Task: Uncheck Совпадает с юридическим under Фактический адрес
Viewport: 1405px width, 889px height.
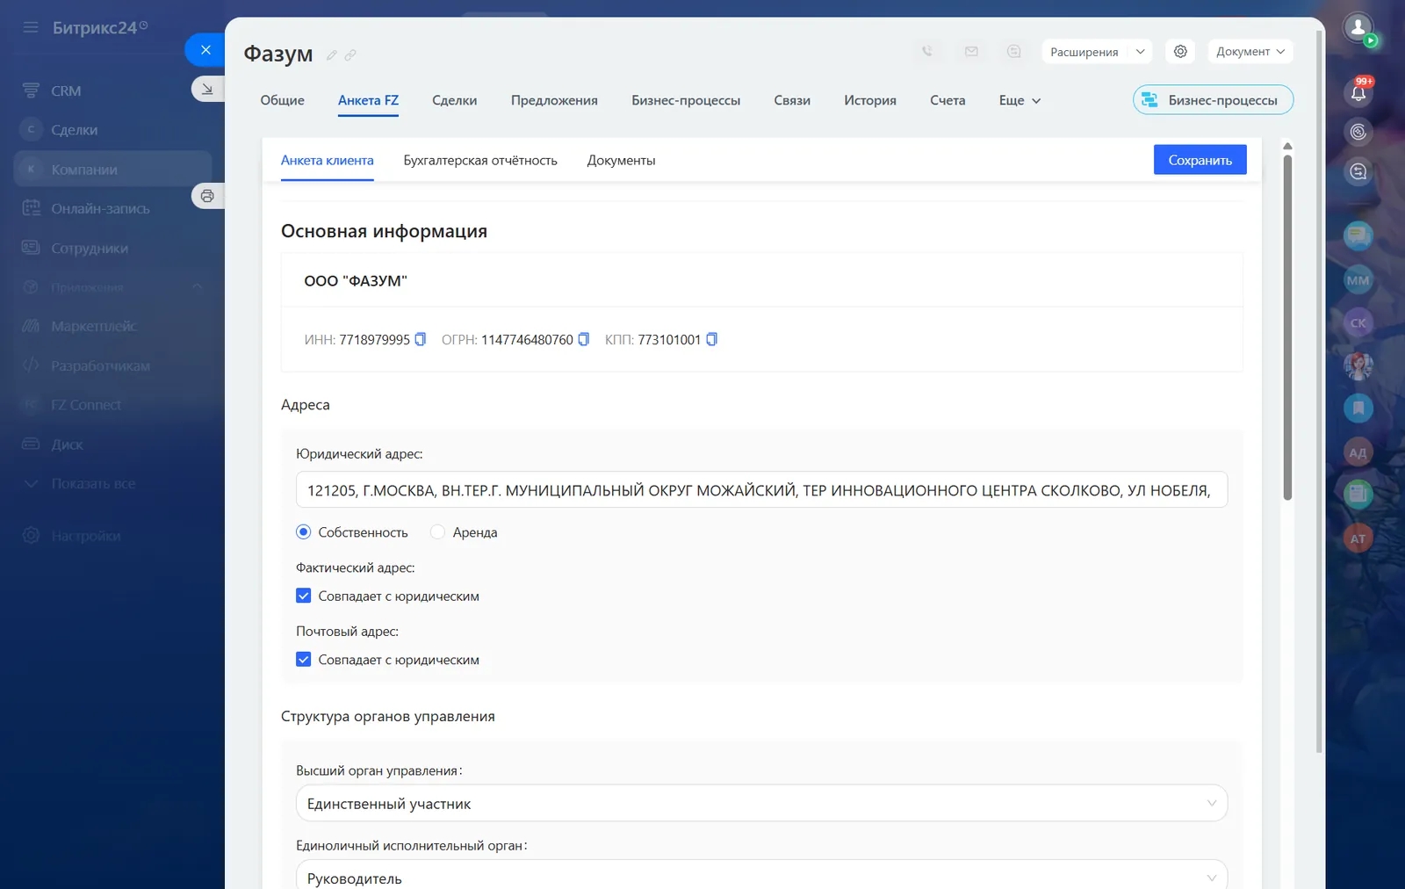Action: click(x=304, y=596)
